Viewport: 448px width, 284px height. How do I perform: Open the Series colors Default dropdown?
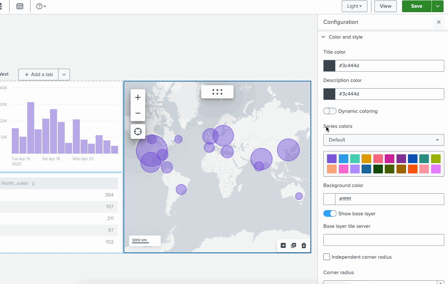tap(383, 140)
